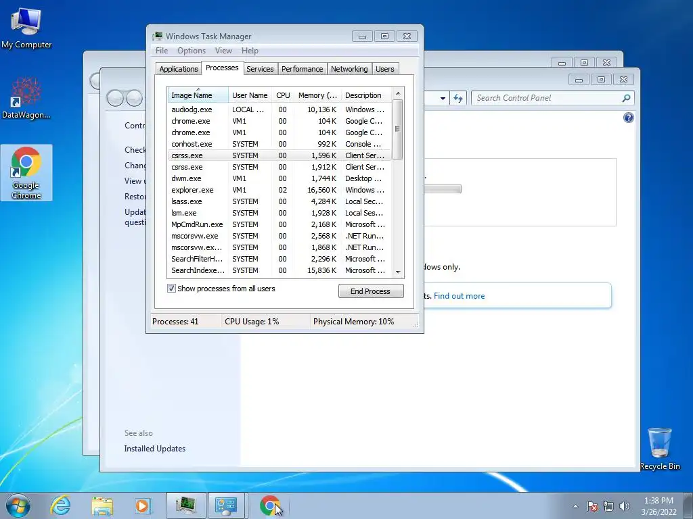Image resolution: width=693 pixels, height=519 pixels.
Task: Follow the Find out more link
Action: click(460, 296)
